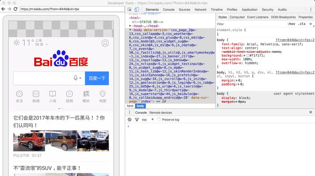Screen dimensions: 315x176
Task: Expand the padding: 0 shorthand triangle
Action: [x=239, y=84]
